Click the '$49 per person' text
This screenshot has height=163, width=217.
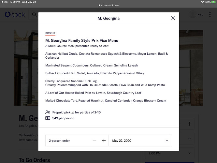coord(64,118)
